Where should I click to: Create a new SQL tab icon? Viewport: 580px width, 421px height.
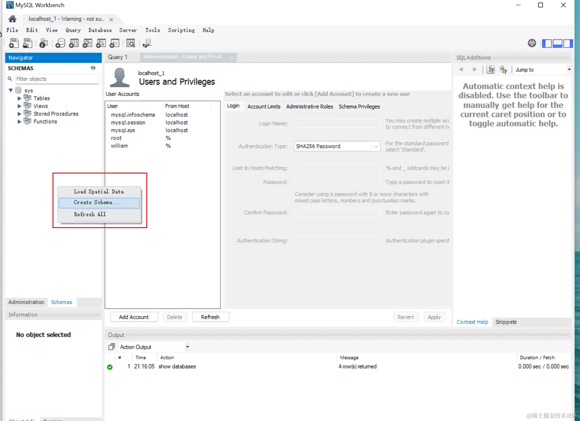[14, 43]
